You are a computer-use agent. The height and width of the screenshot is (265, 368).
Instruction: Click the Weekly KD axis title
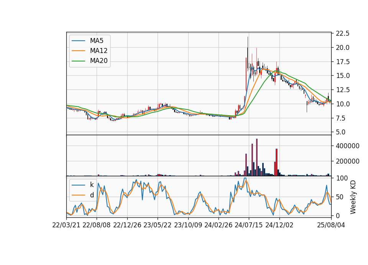pos(353,197)
